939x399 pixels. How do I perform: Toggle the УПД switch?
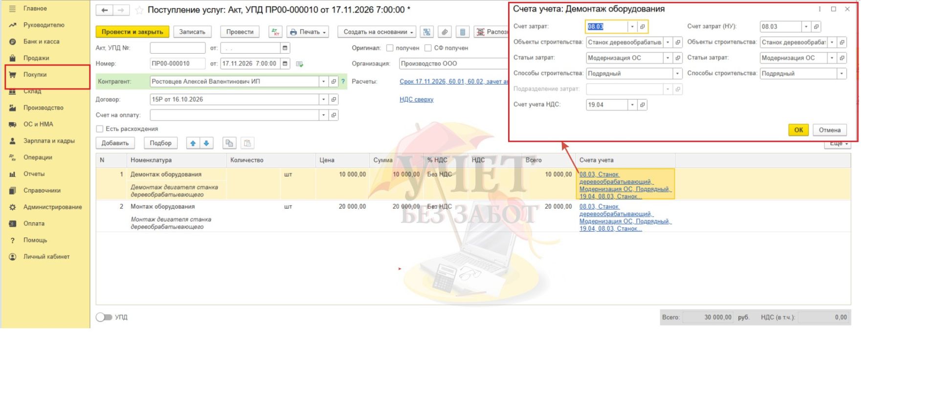(104, 317)
